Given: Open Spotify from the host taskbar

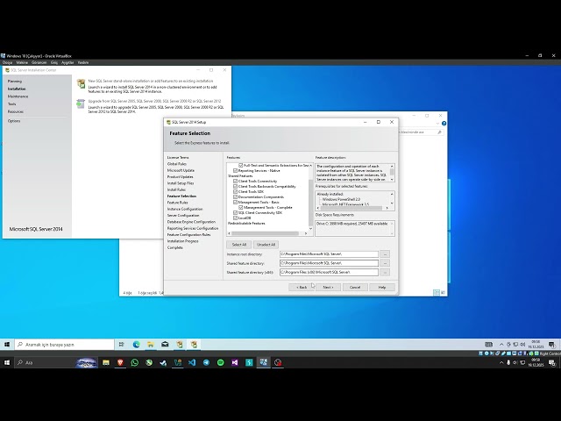Looking at the screenshot, I should click(220, 362).
